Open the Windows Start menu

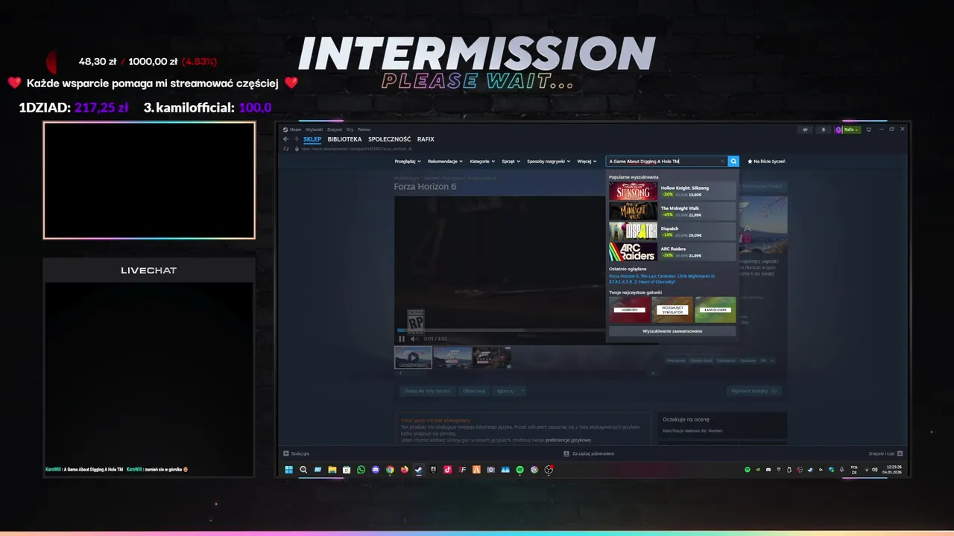point(288,470)
